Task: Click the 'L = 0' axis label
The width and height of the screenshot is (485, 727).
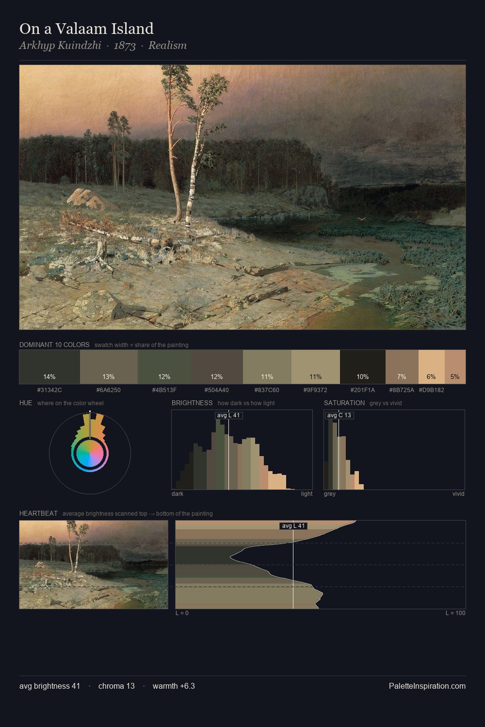Action: point(182,613)
